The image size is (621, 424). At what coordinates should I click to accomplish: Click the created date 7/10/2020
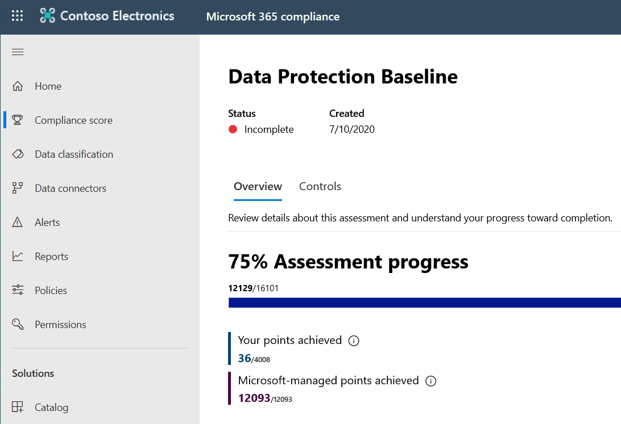[x=351, y=129]
